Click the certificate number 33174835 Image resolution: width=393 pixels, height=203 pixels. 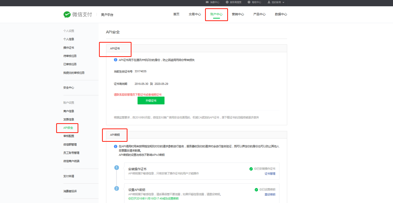141,71
